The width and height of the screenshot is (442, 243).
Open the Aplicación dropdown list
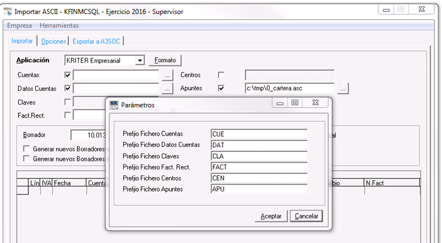coord(140,60)
